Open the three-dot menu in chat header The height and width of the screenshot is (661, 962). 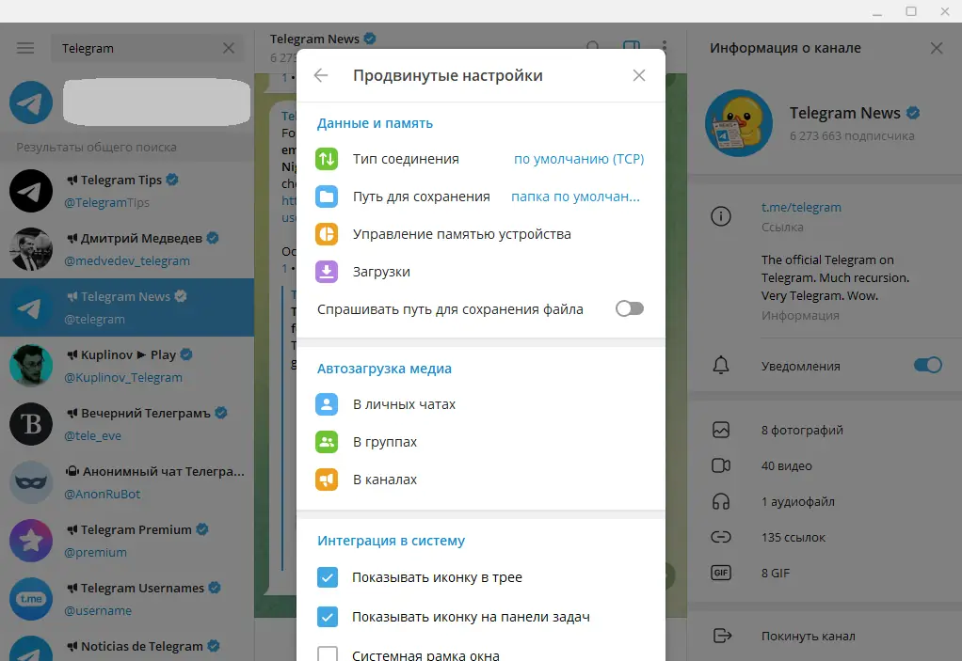[665, 46]
